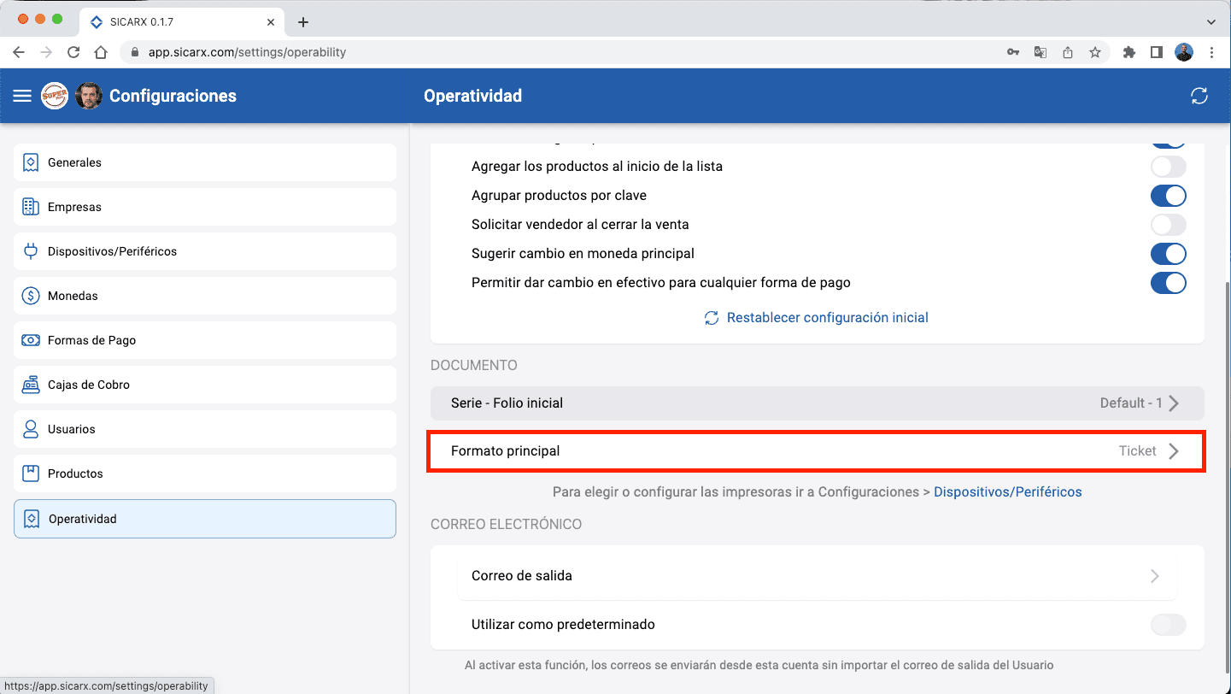The height and width of the screenshot is (694, 1231).
Task: Expand Correo de salida settings
Action: click(1154, 576)
